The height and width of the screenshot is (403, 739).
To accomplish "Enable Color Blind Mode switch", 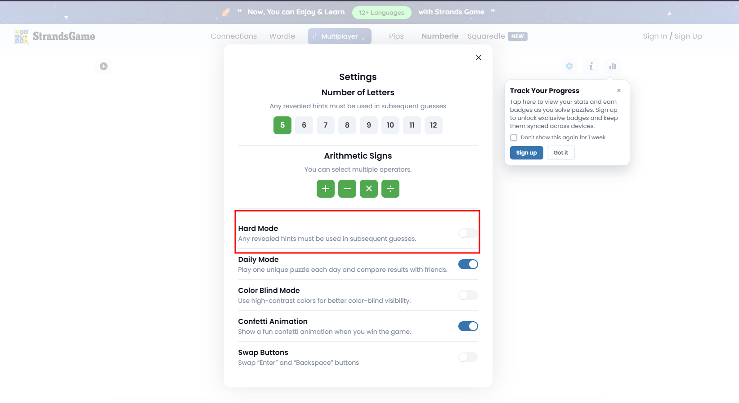I will pyautogui.click(x=468, y=295).
